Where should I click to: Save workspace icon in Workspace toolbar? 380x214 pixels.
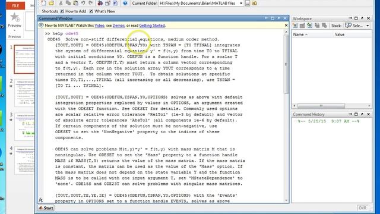316,25
